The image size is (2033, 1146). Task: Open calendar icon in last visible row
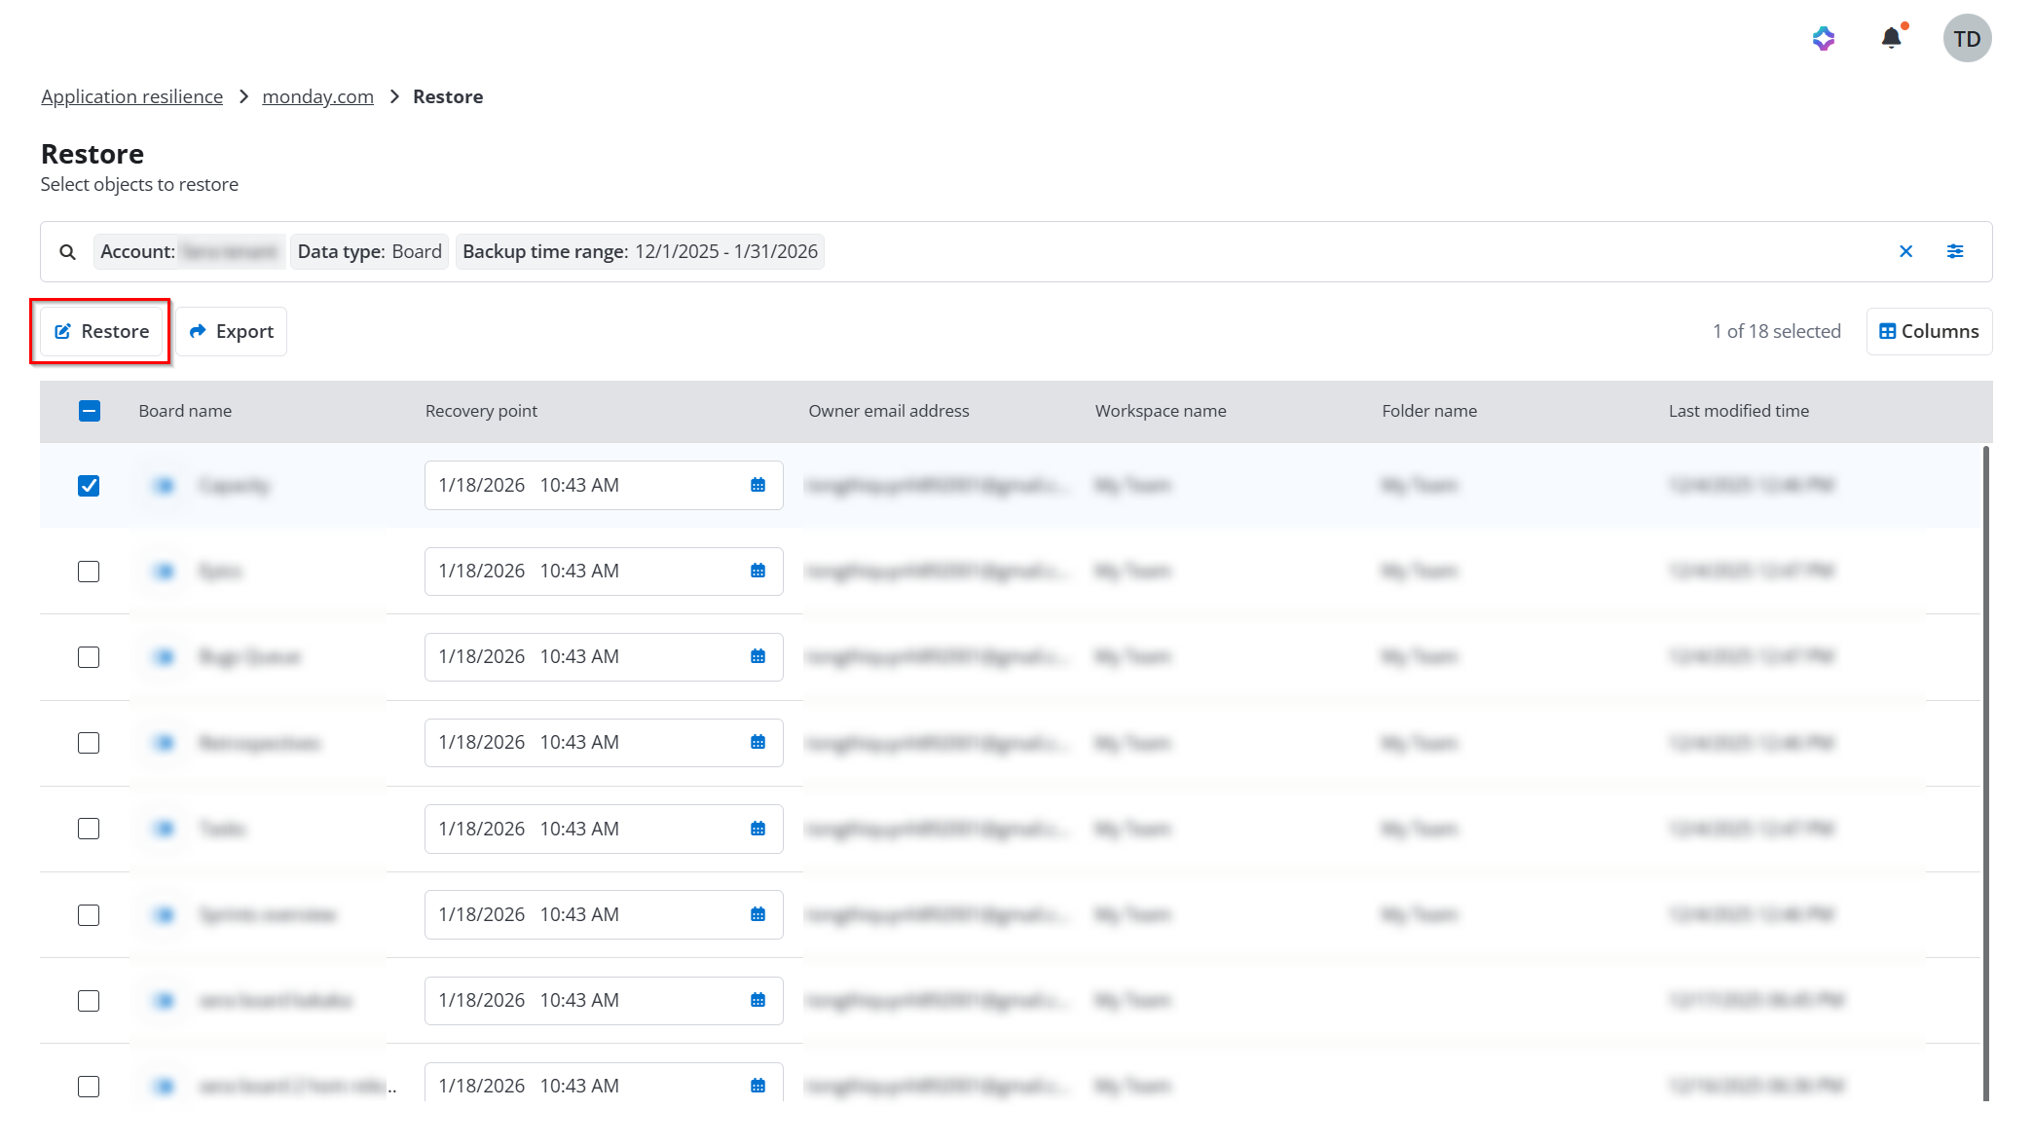coord(758,1086)
